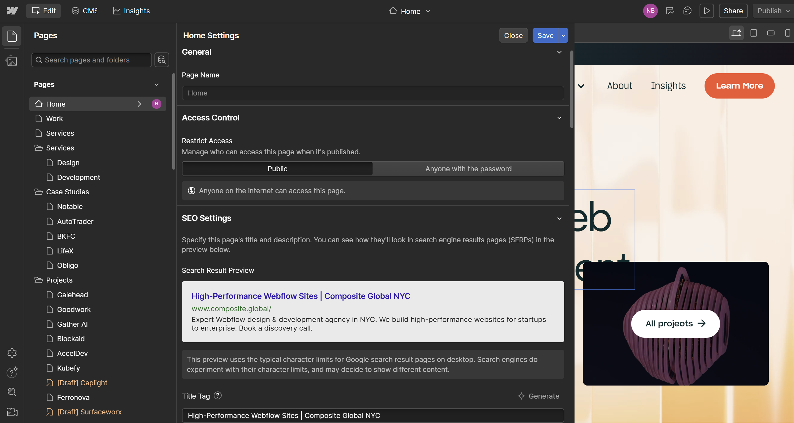
Task: Open the Save button dropdown arrow
Action: [x=563, y=36]
